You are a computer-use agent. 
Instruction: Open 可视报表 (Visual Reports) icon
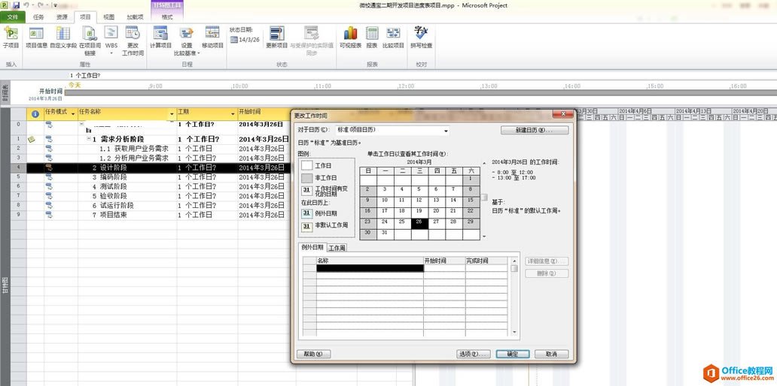coord(350,37)
